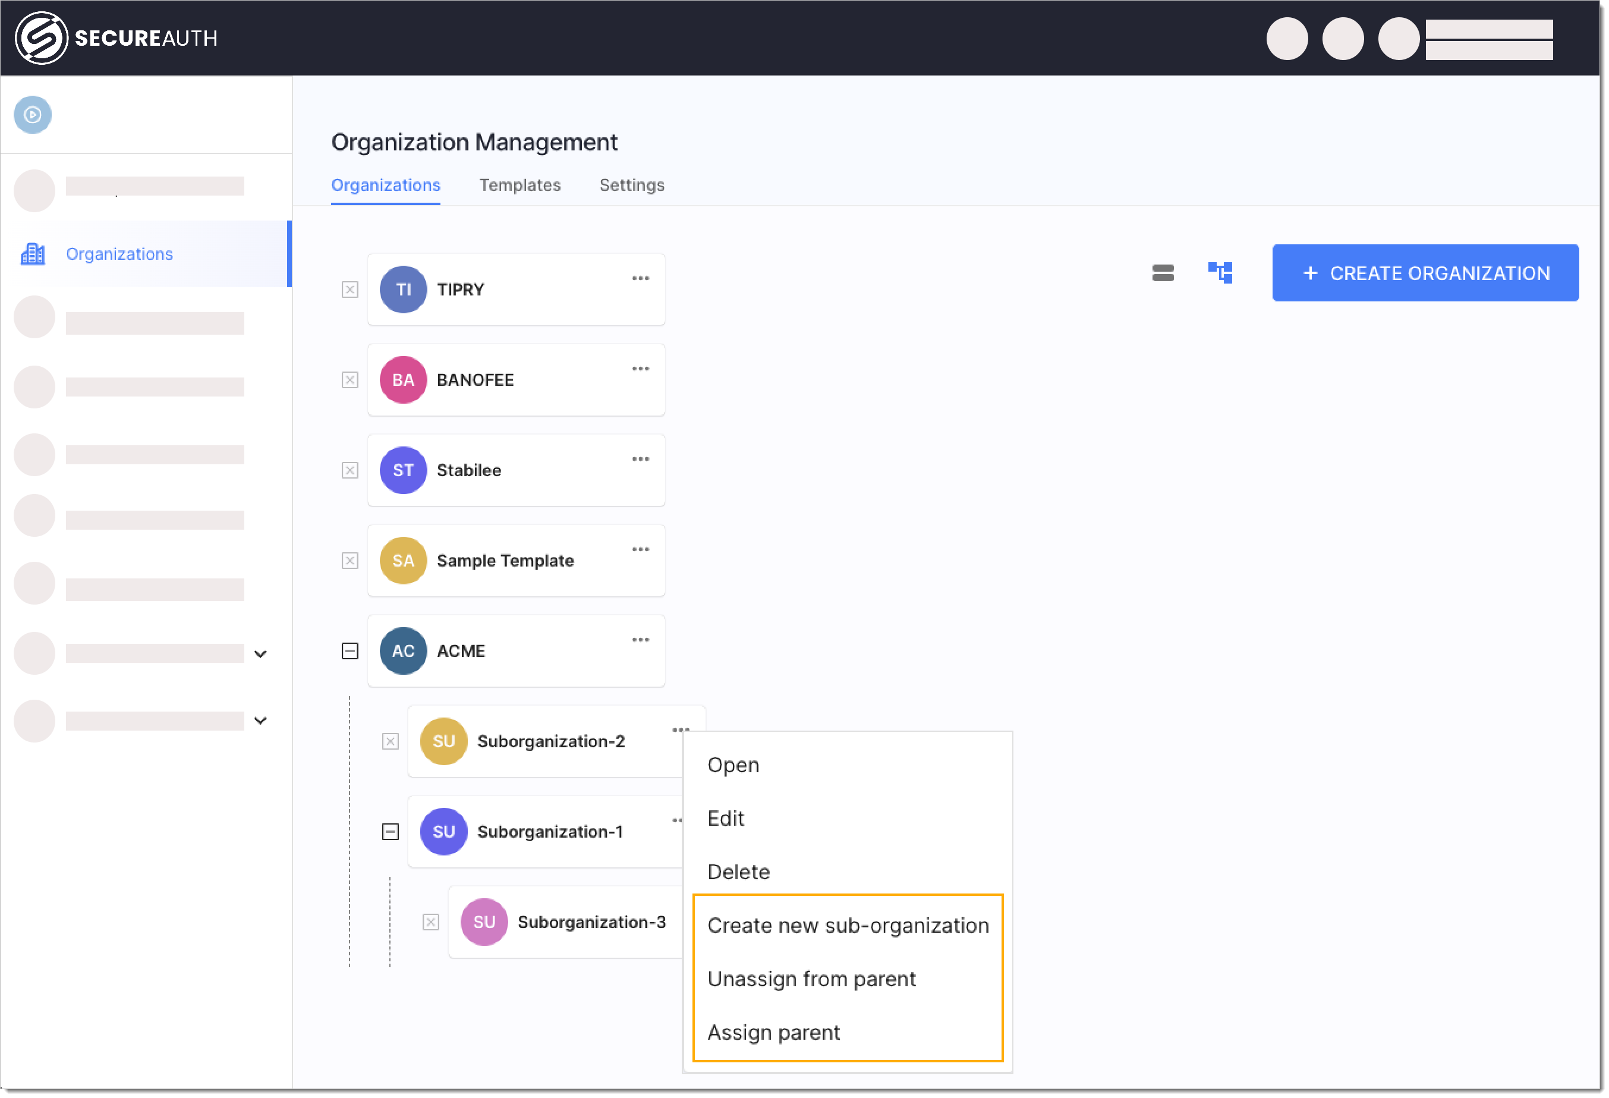Collapse the Suborganization-1 subtree
The width and height of the screenshot is (1609, 1098).
[x=391, y=832]
